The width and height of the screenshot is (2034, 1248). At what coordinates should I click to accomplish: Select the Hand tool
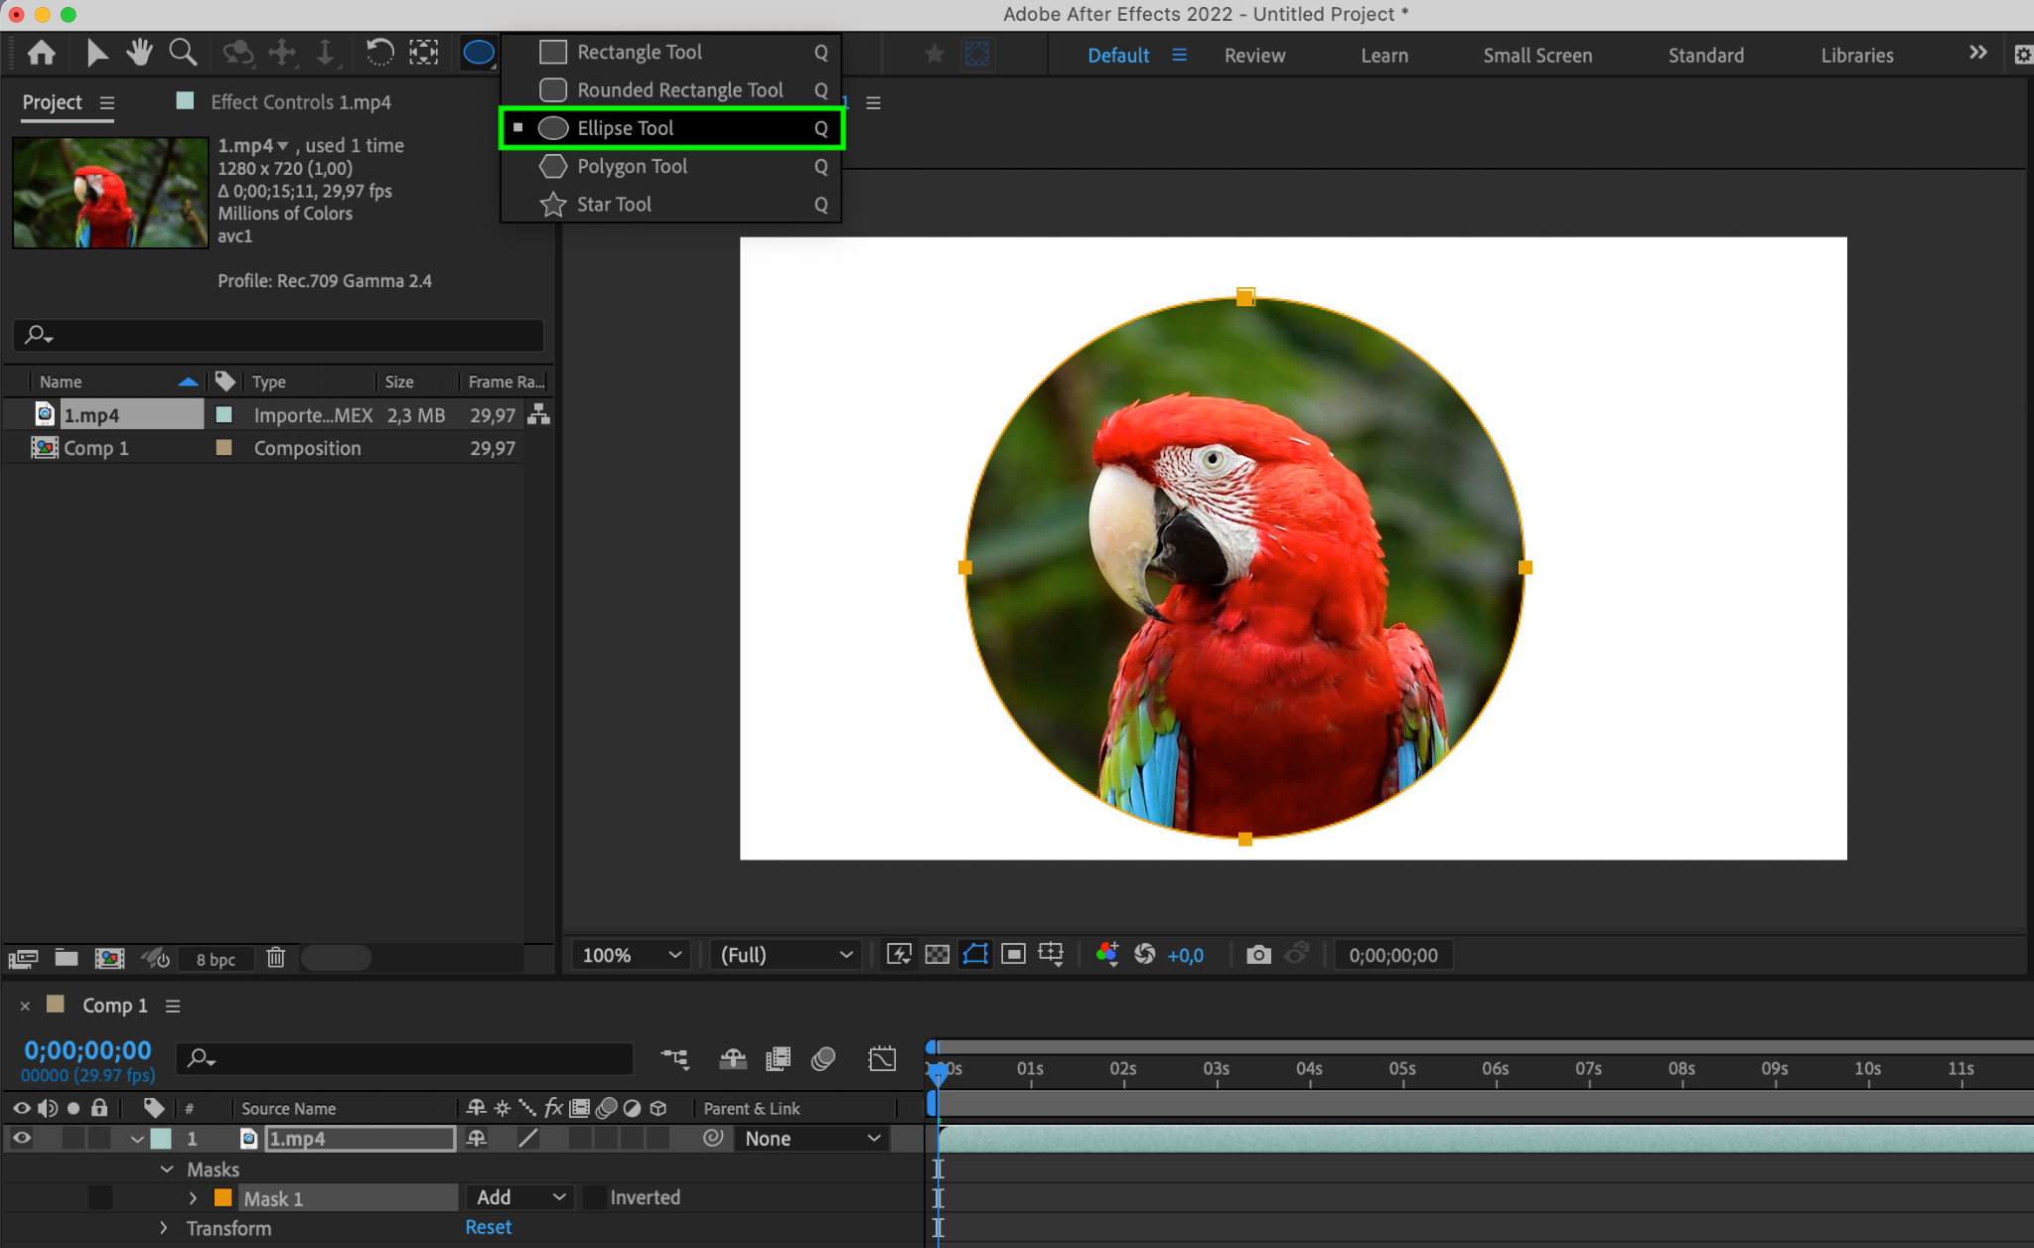point(139,53)
